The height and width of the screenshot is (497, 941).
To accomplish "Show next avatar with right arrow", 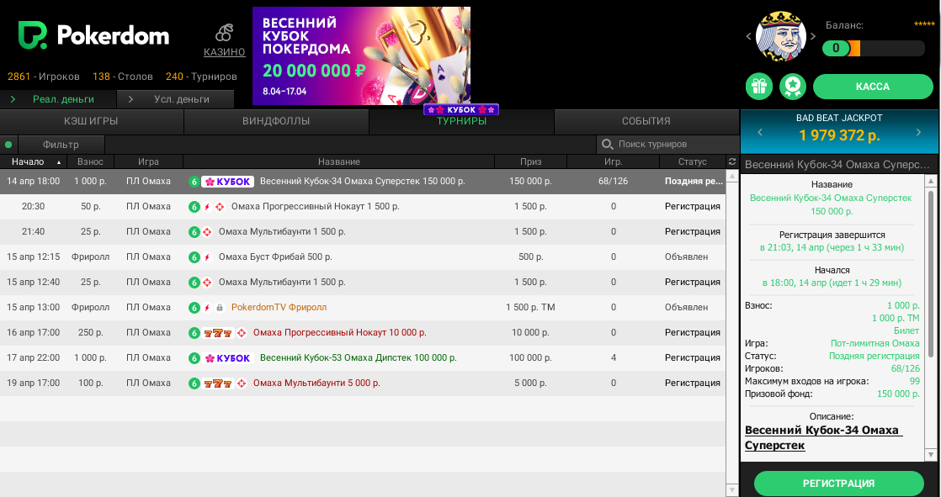I will pos(813,36).
